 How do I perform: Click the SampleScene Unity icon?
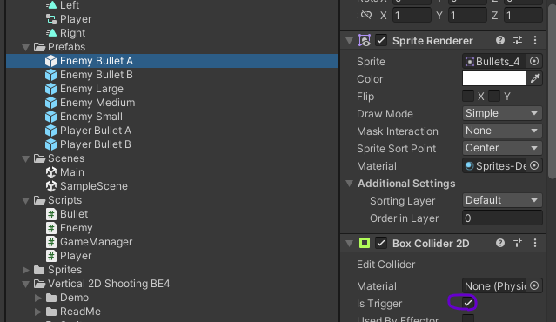point(51,186)
